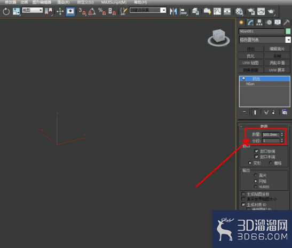
Task: Click the select and manipulate crosshair icon
Action: [60, 11]
